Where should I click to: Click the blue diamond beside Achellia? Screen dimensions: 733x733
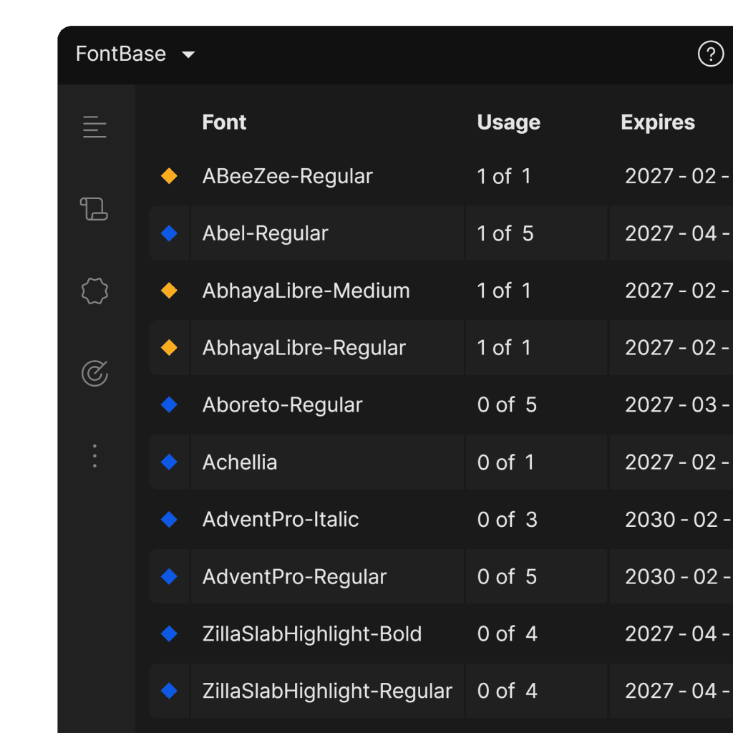[x=169, y=462]
